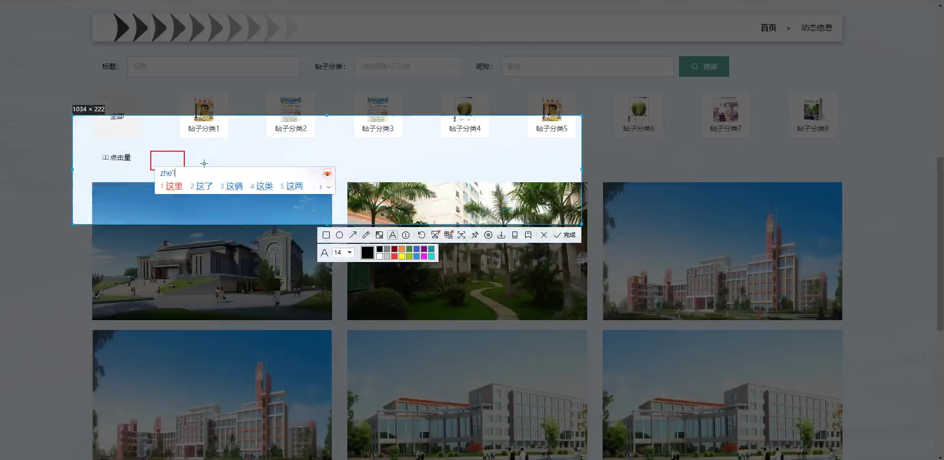944x460 pixels.
Task: Select category 帖子分类2
Action: click(x=291, y=116)
